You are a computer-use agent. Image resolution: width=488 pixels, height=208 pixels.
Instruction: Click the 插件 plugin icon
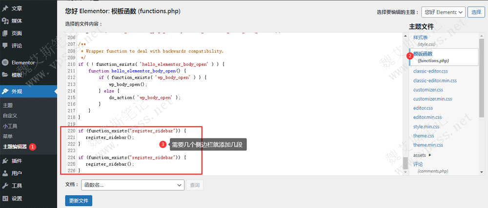[x=5, y=161]
